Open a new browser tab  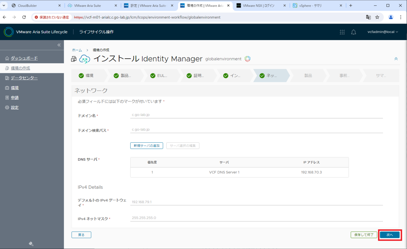coord(351,5)
